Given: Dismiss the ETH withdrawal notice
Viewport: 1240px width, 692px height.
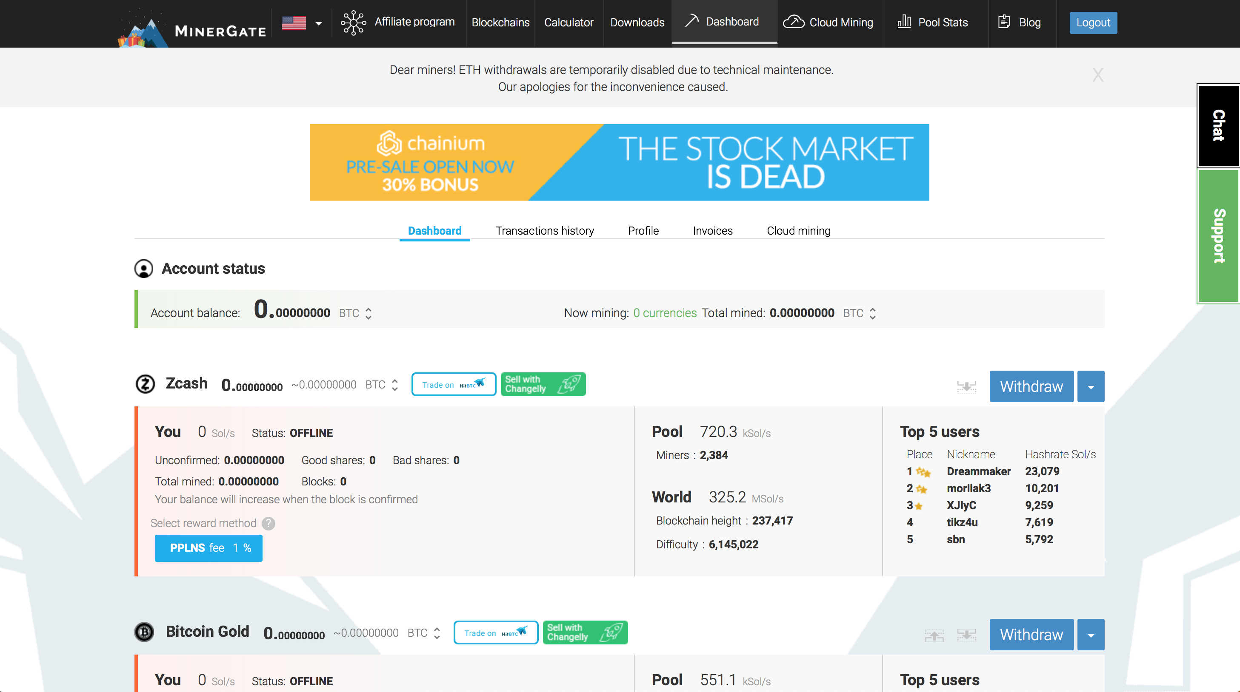Looking at the screenshot, I should [x=1097, y=76].
